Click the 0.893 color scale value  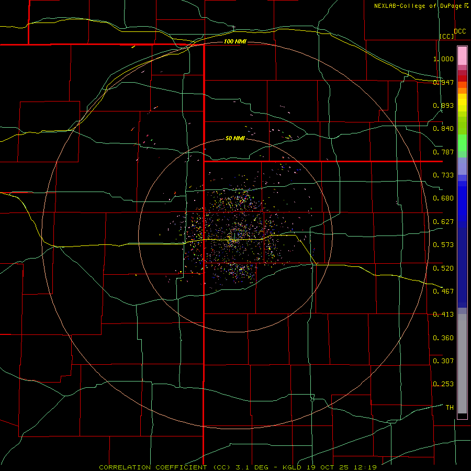(x=443, y=105)
